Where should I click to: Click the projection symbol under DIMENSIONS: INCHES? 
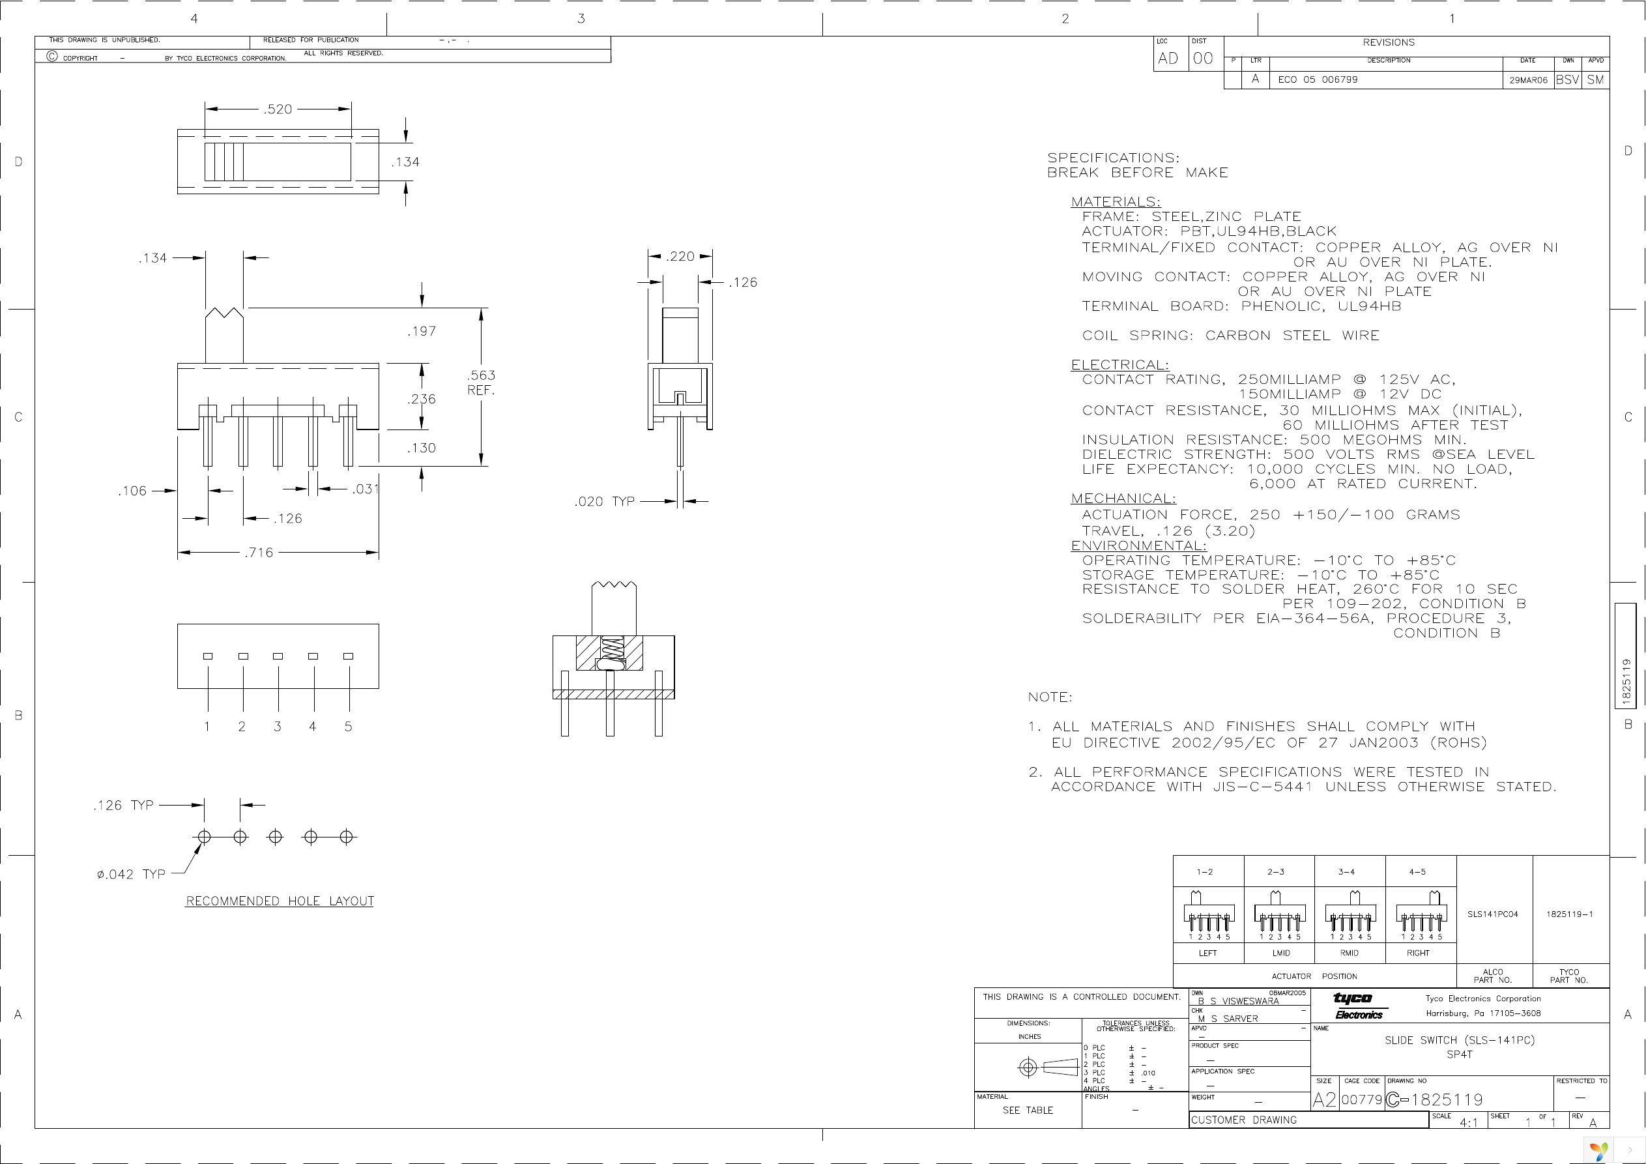point(1047,1068)
